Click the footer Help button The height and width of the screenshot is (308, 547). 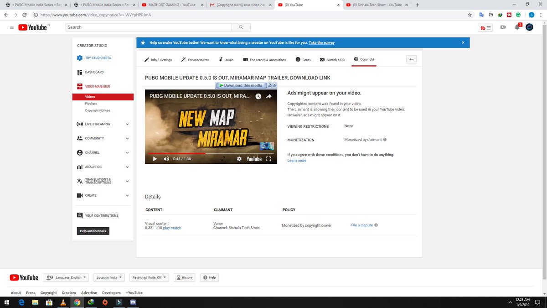(210, 277)
